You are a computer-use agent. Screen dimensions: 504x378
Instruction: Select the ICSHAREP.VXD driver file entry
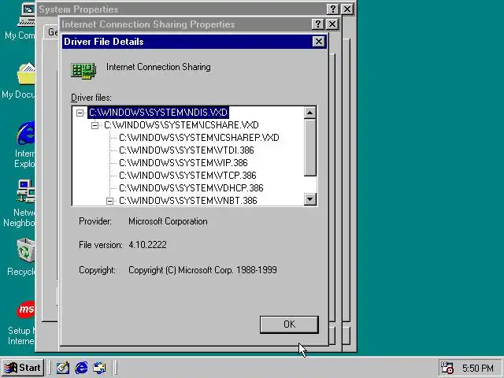coord(199,138)
